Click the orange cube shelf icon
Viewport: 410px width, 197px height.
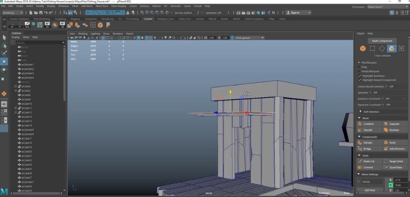point(100,25)
